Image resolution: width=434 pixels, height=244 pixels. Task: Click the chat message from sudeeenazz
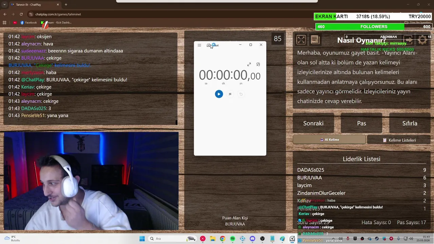(x=66, y=51)
